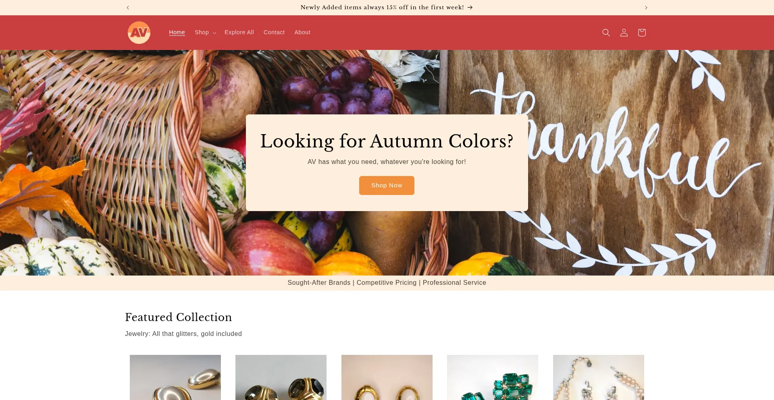Image resolution: width=774 pixels, height=400 pixels.
Task: Click the Shop Now button
Action: point(387,185)
